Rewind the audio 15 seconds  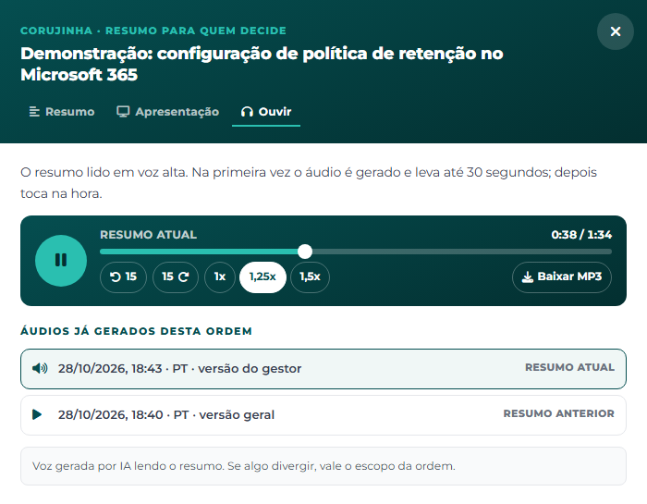(123, 277)
